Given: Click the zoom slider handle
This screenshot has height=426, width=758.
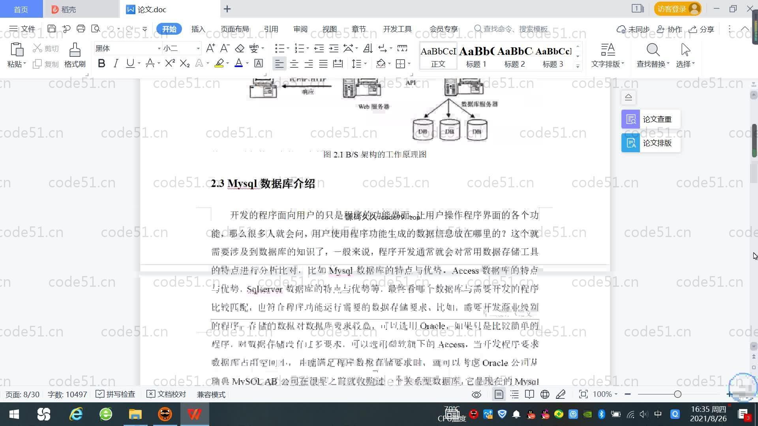Looking at the screenshot, I should (678, 394).
